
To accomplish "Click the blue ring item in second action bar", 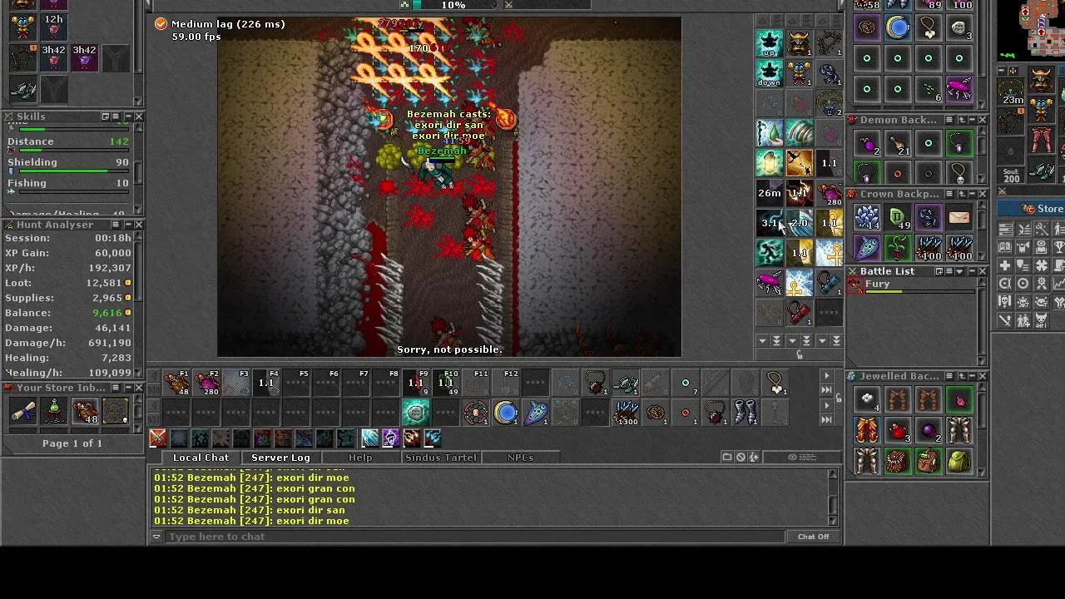I will click(506, 413).
